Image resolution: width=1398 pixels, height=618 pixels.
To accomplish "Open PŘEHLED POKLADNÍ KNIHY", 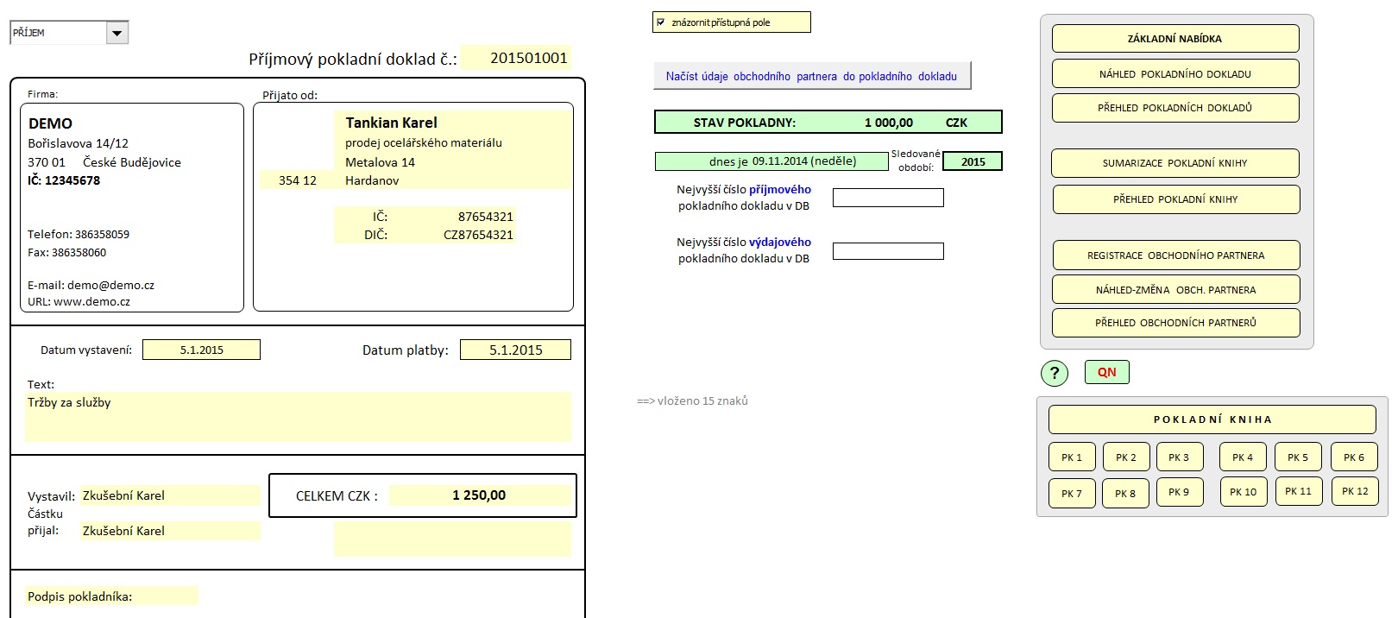I will [1175, 199].
